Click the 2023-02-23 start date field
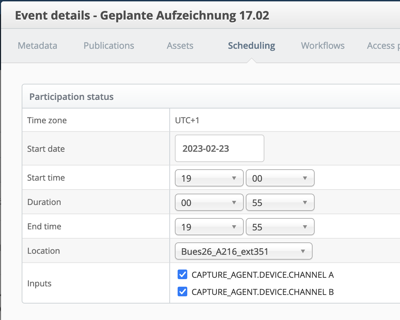Screen dimensions: 400x320 tap(219, 148)
